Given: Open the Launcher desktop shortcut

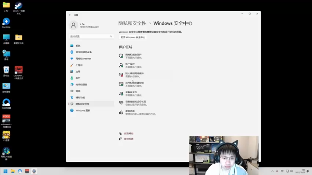Looking at the screenshot, I should tap(18, 73).
